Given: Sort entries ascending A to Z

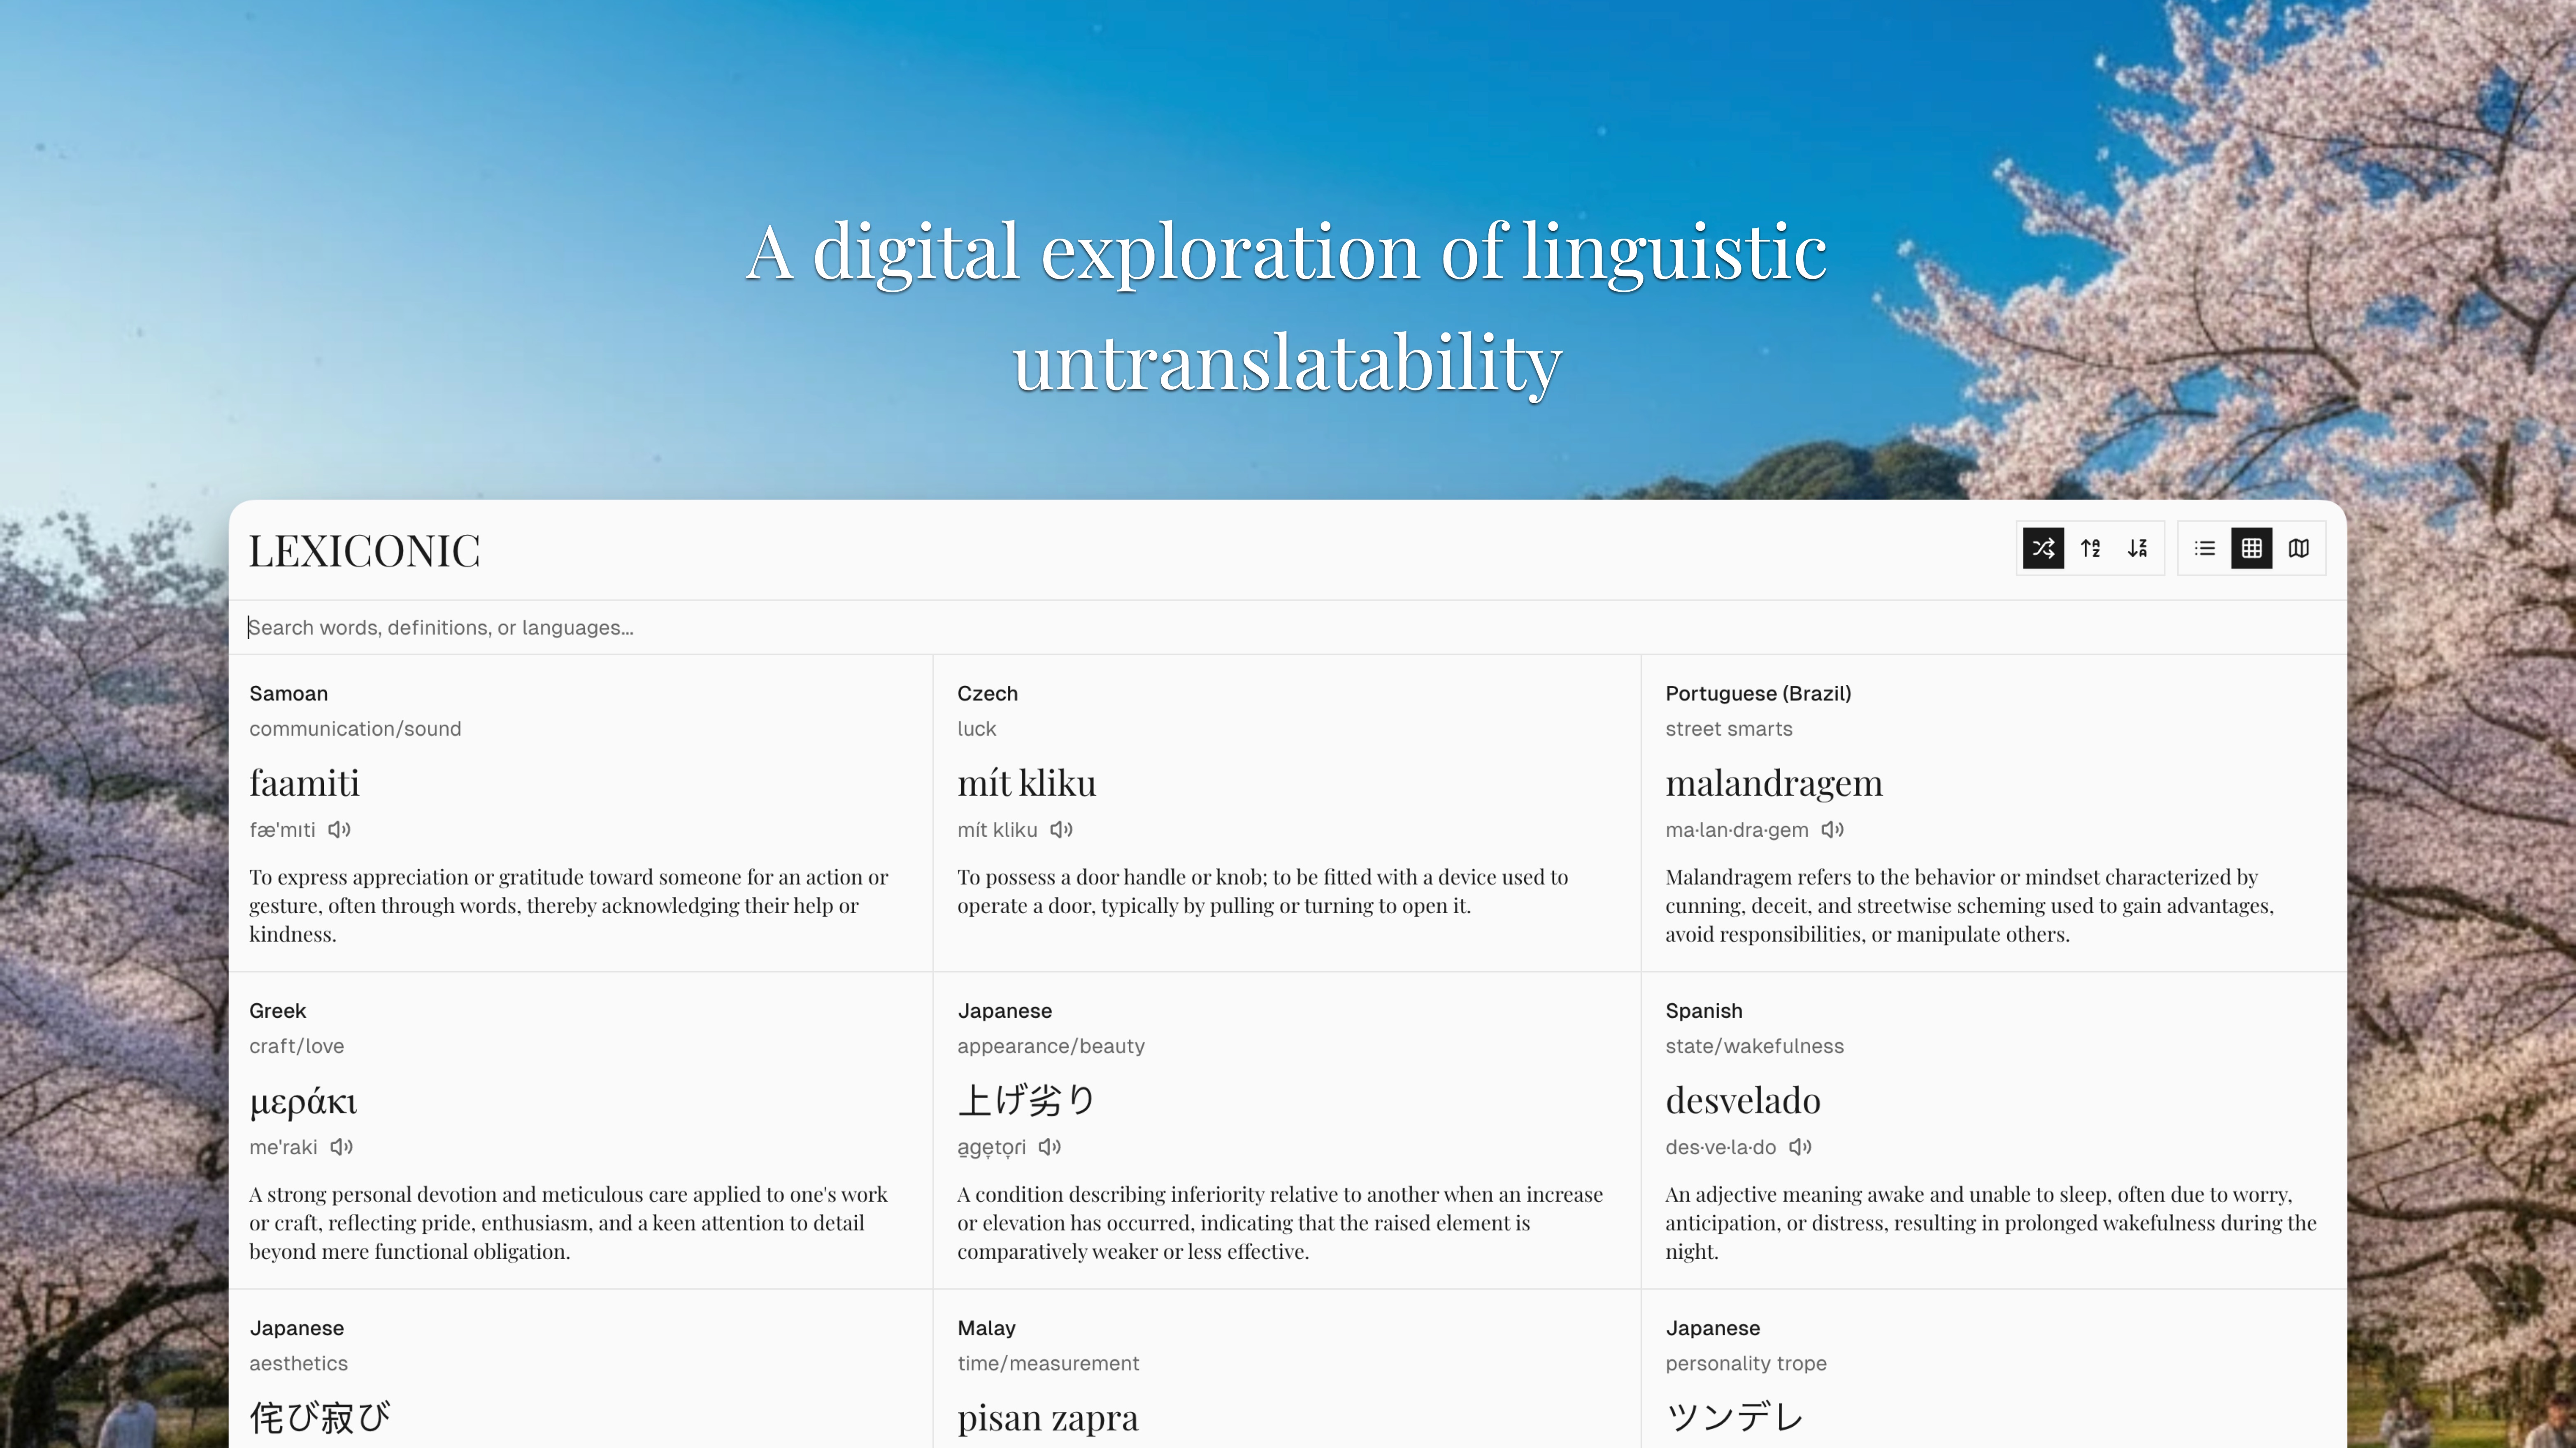Looking at the screenshot, I should pos(2090,548).
